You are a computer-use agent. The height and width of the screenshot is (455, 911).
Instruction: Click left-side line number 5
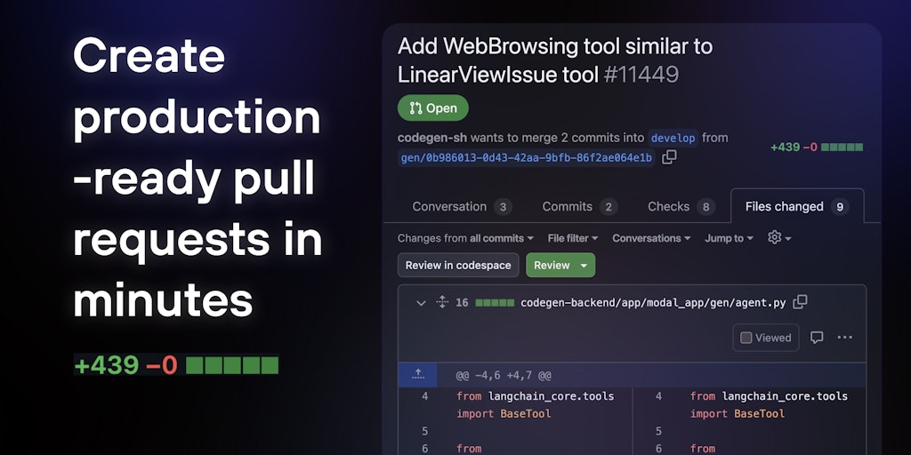click(424, 431)
